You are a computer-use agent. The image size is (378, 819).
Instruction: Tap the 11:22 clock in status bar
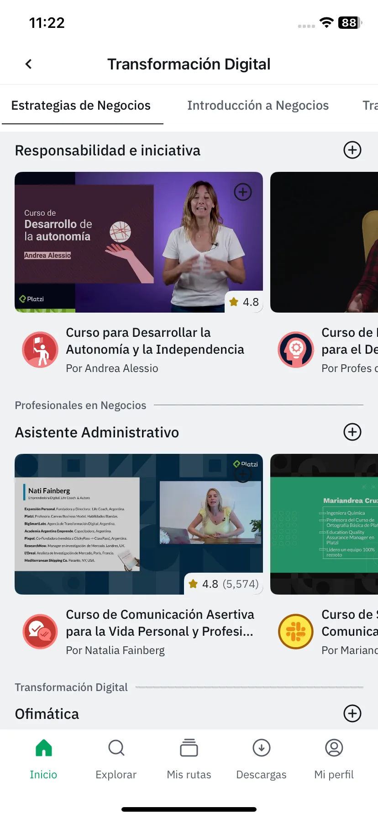point(47,22)
